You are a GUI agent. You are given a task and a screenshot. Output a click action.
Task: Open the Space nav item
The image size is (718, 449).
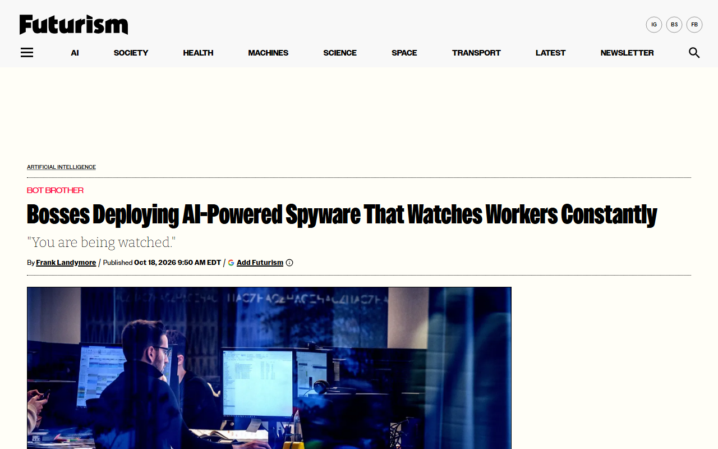(404, 53)
